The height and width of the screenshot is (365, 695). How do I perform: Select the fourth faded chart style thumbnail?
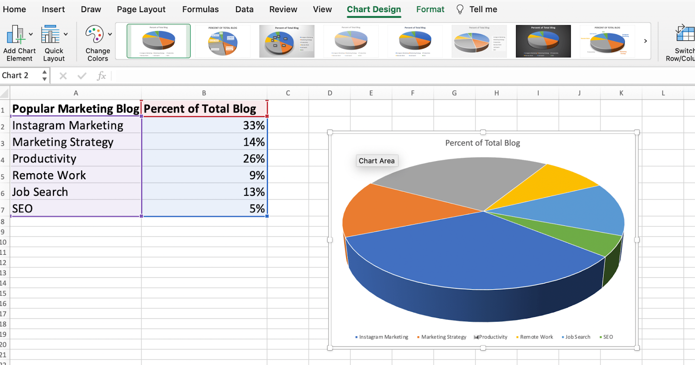pos(351,41)
